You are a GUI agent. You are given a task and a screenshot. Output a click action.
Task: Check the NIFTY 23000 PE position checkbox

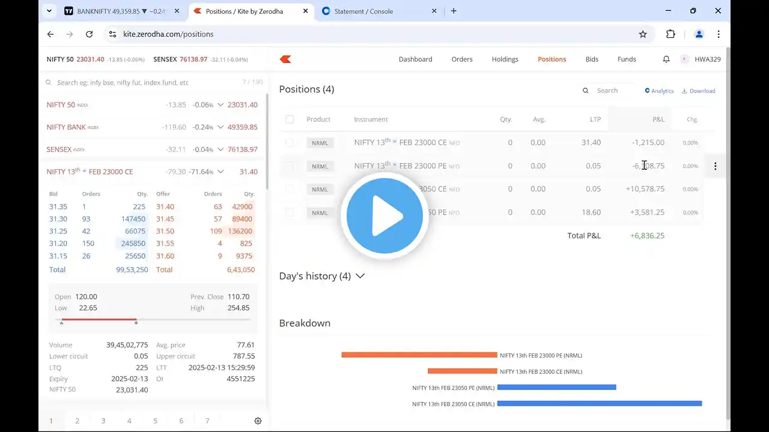pyautogui.click(x=290, y=166)
